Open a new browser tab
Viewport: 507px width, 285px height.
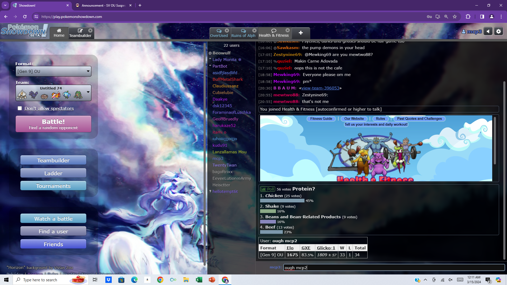coord(140,5)
